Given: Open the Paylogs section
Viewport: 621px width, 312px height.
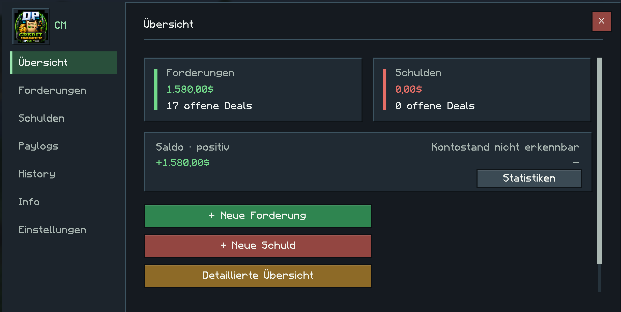Looking at the screenshot, I should pyautogui.click(x=64, y=146).
